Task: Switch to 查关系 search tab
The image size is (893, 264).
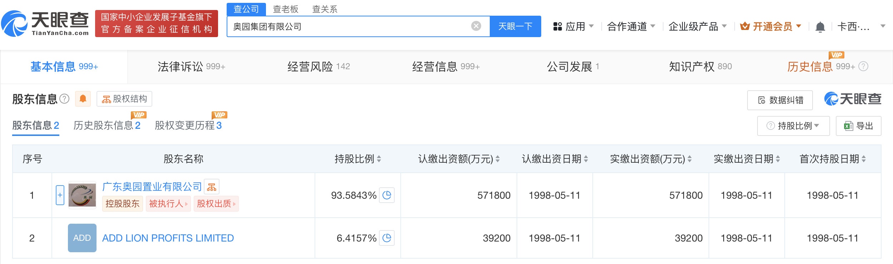Action: click(x=325, y=9)
